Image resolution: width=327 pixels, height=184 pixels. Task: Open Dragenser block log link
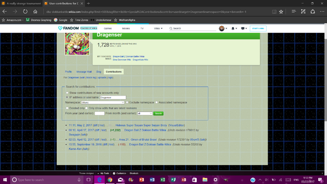click(x=91, y=77)
